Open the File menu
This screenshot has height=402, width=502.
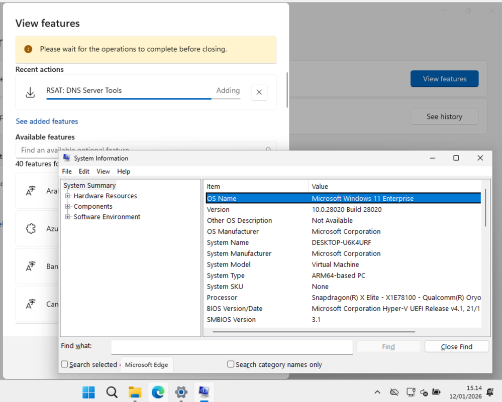67,172
